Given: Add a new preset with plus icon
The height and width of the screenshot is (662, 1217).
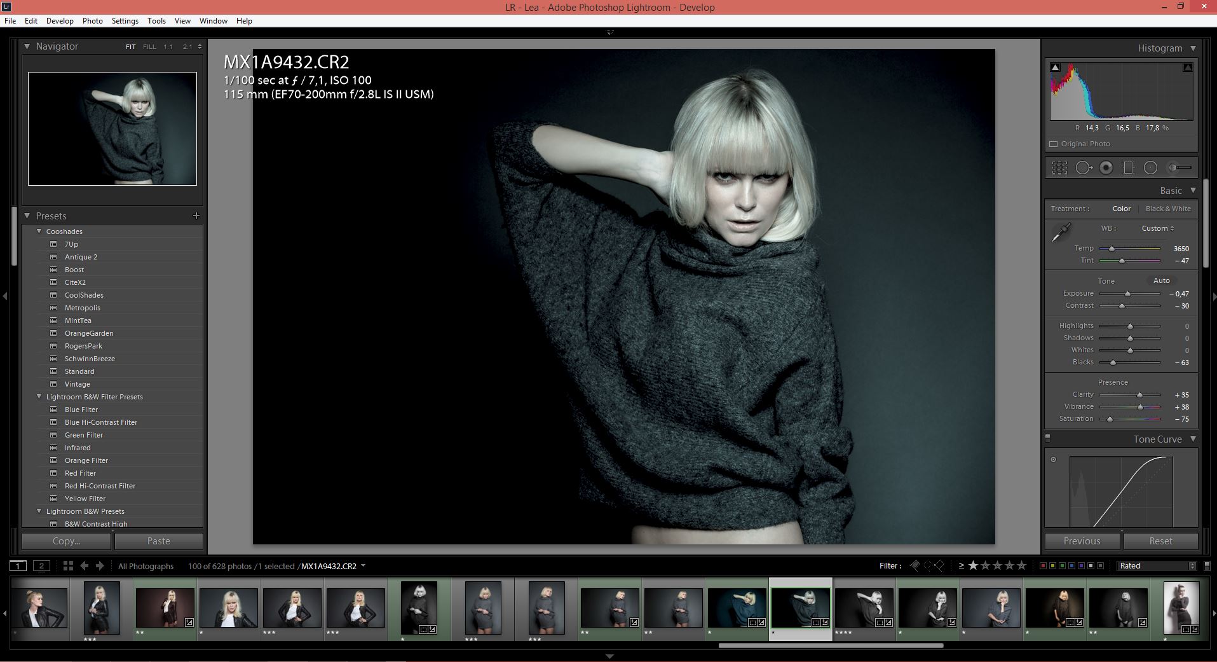Looking at the screenshot, I should [x=196, y=216].
